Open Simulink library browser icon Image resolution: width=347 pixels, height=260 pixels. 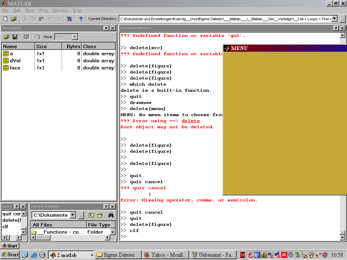(69, 19)
